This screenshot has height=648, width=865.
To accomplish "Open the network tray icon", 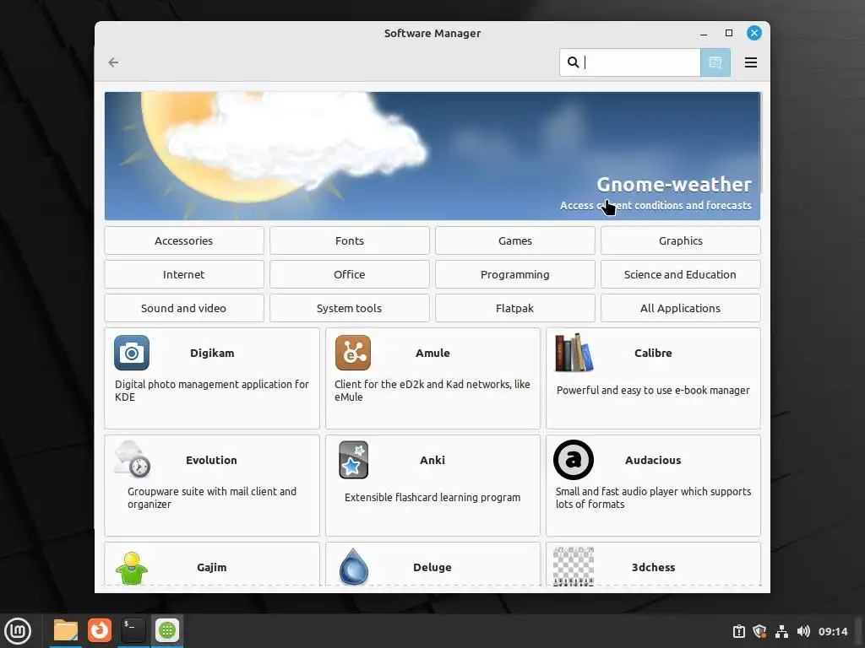I will 781,631.
